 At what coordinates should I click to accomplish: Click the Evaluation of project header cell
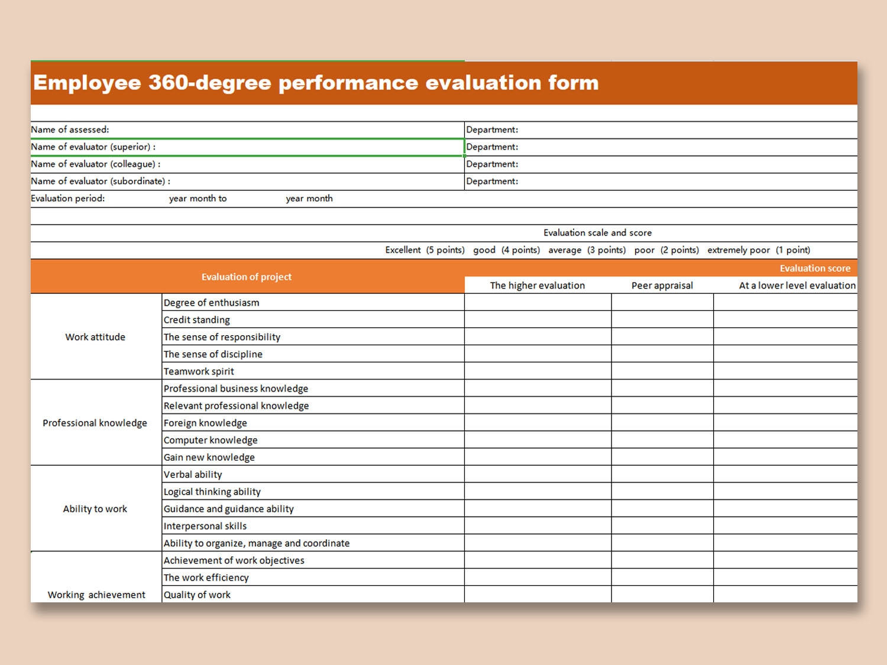246,276
